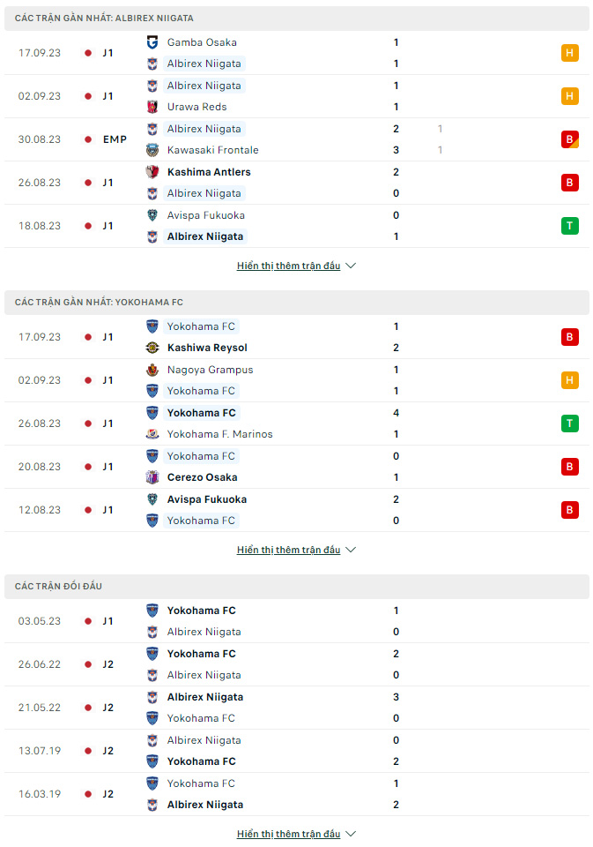Click the Cerezo Osaka crest icon
Screen dimensions: 593x847
tap(152, 477)
